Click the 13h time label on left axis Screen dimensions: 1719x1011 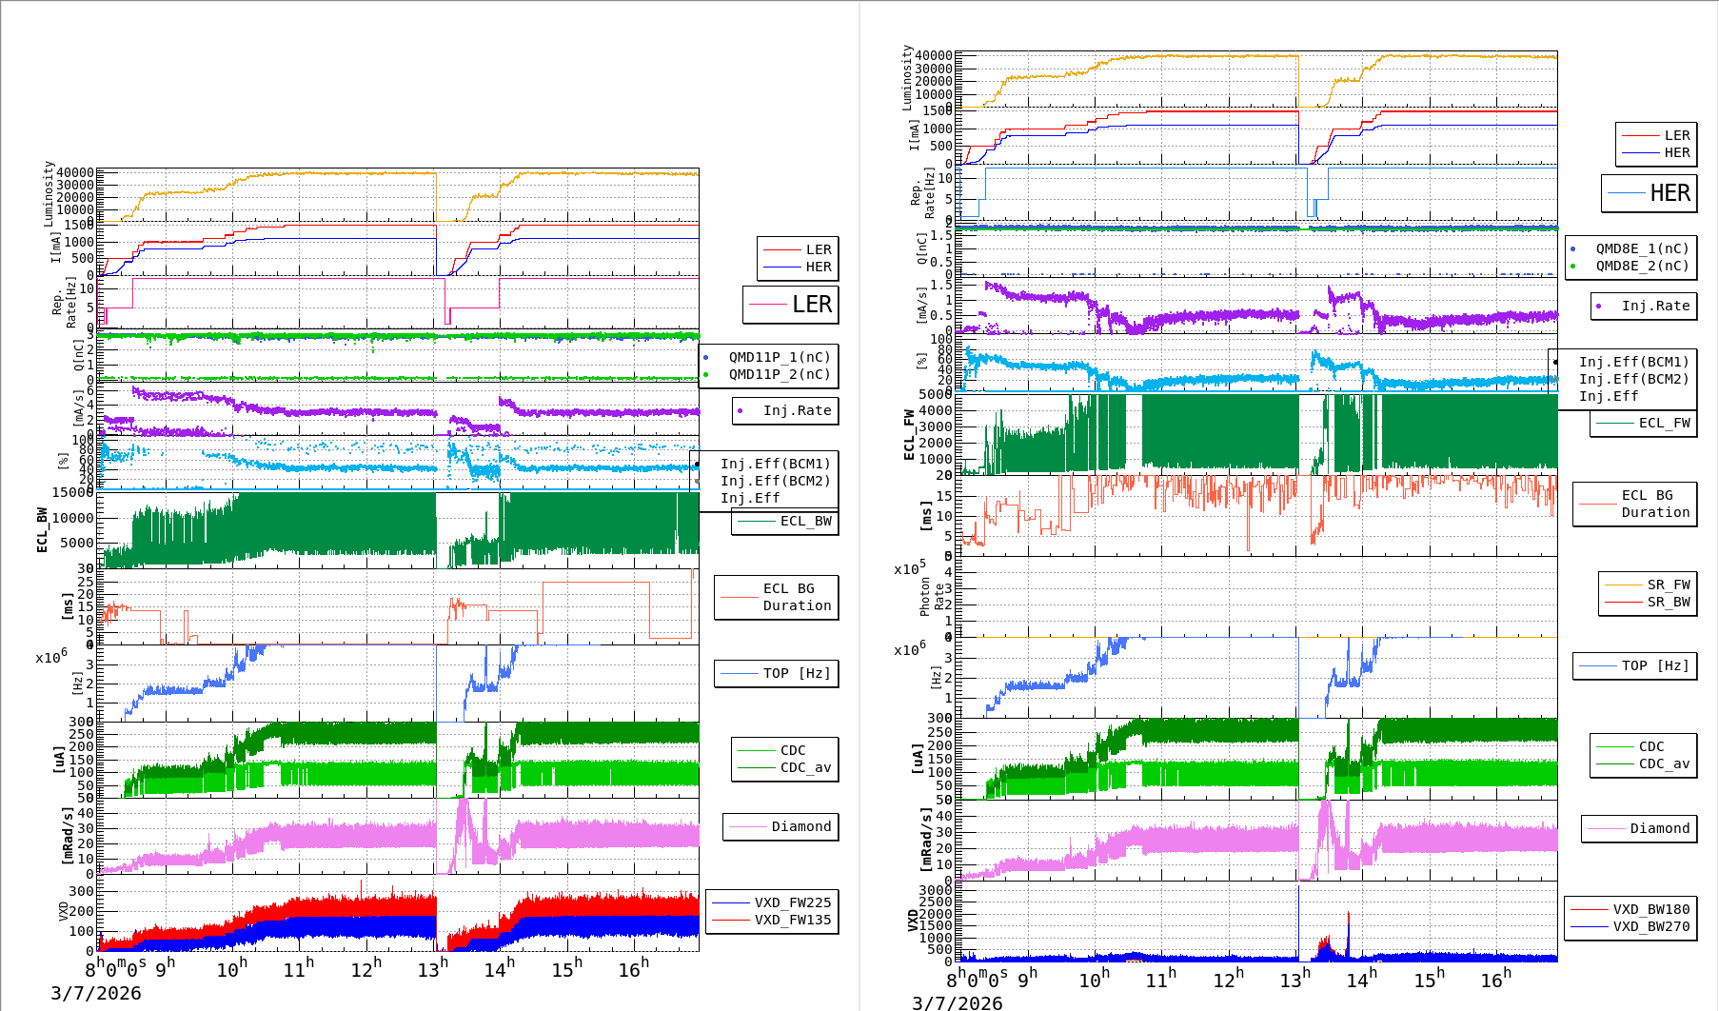tap(432, 969)
